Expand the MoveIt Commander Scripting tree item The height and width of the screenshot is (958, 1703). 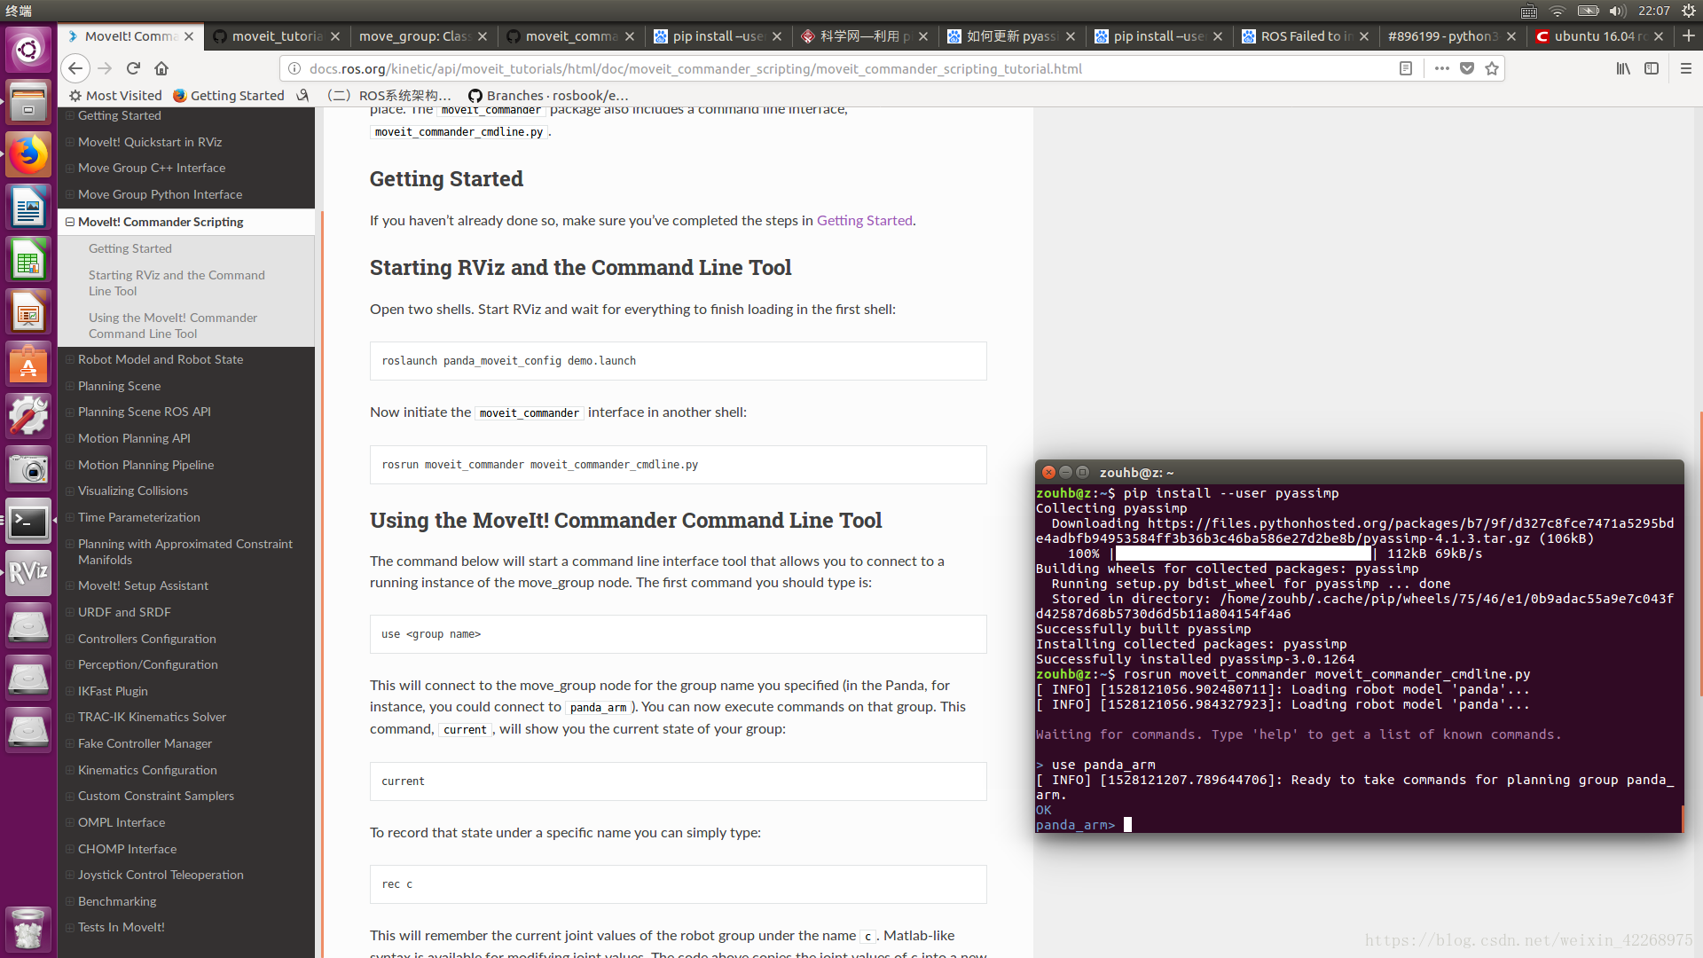(x=71, y=221)
